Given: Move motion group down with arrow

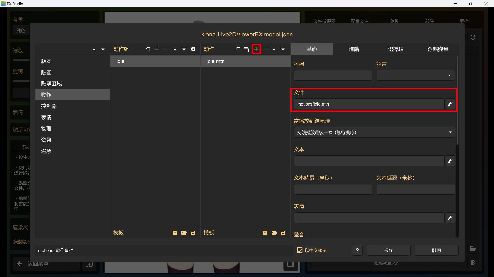Looking at the screenshot, I should tap(184, 49).
